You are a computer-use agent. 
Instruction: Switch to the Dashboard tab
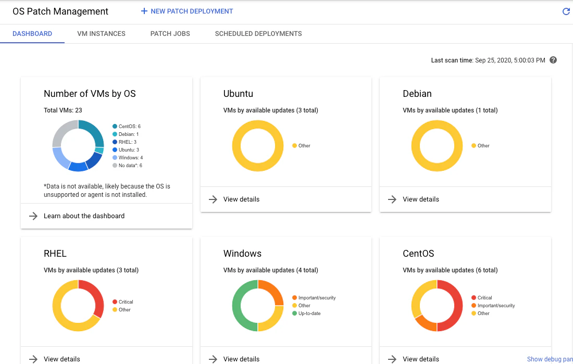[32, 34]
